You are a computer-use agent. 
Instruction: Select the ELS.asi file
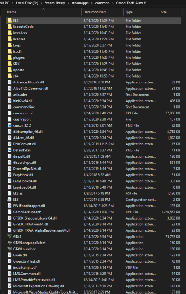coord(94,193)
